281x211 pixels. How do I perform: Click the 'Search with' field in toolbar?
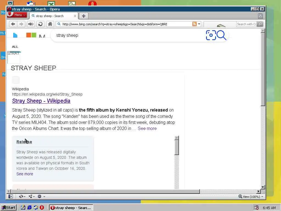(247, 24)
